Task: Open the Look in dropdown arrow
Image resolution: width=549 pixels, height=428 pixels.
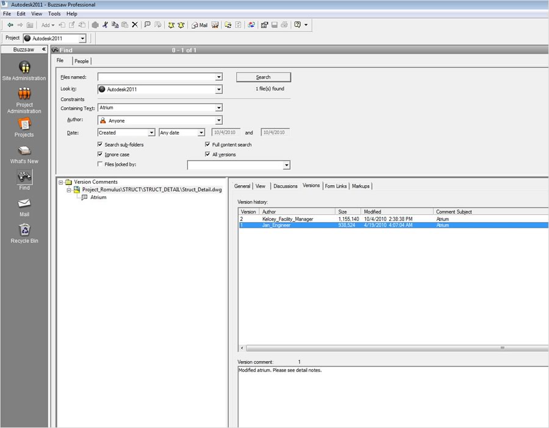Action: (219, 89)
